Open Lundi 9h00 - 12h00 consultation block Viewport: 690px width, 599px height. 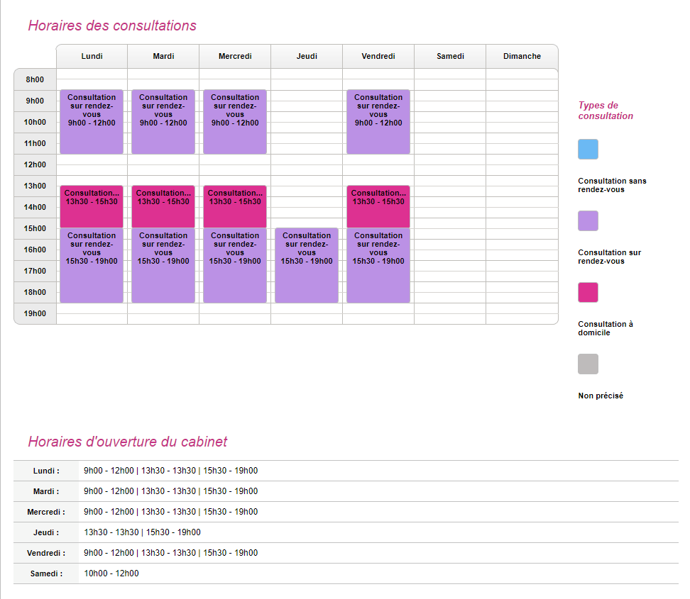[x=92, y=122]
